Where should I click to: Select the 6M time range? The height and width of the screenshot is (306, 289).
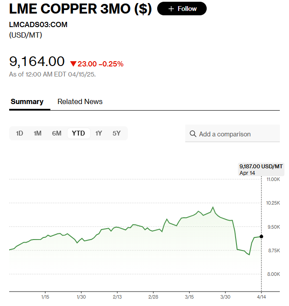click(57, 133)
